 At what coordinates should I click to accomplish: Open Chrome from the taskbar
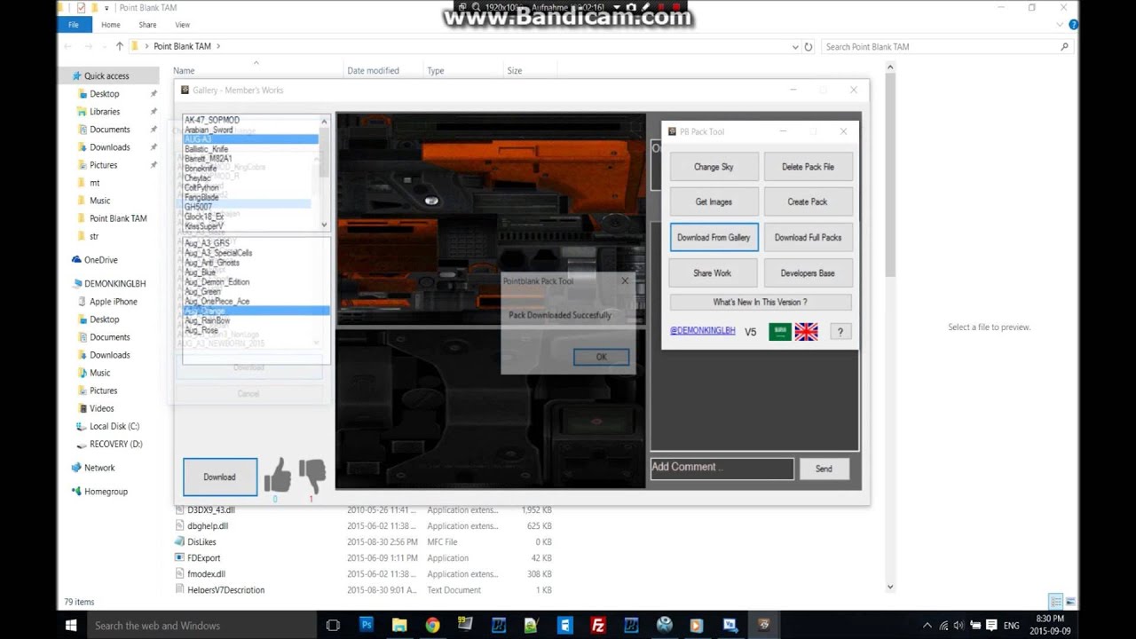click(x=432, y=625)
